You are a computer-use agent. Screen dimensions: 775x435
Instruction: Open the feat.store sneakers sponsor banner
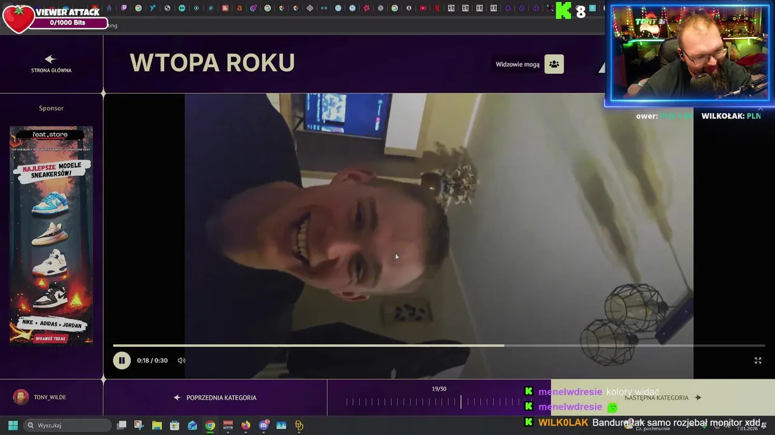(51, 236)
